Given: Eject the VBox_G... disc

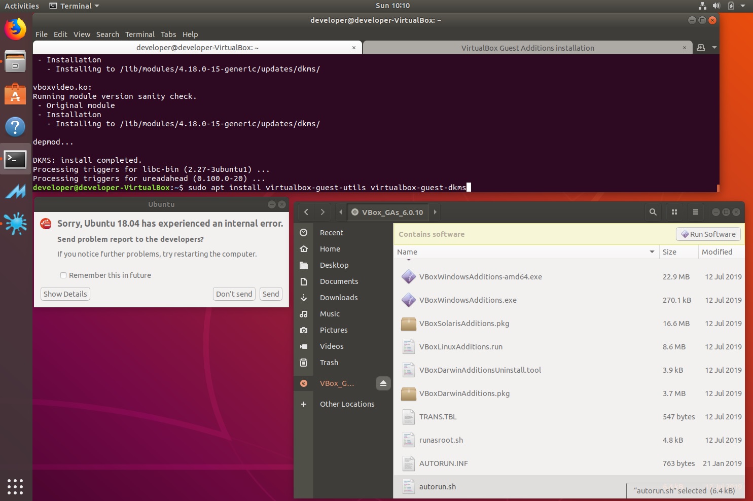Looking at the screenshot, I should [383, 383].
